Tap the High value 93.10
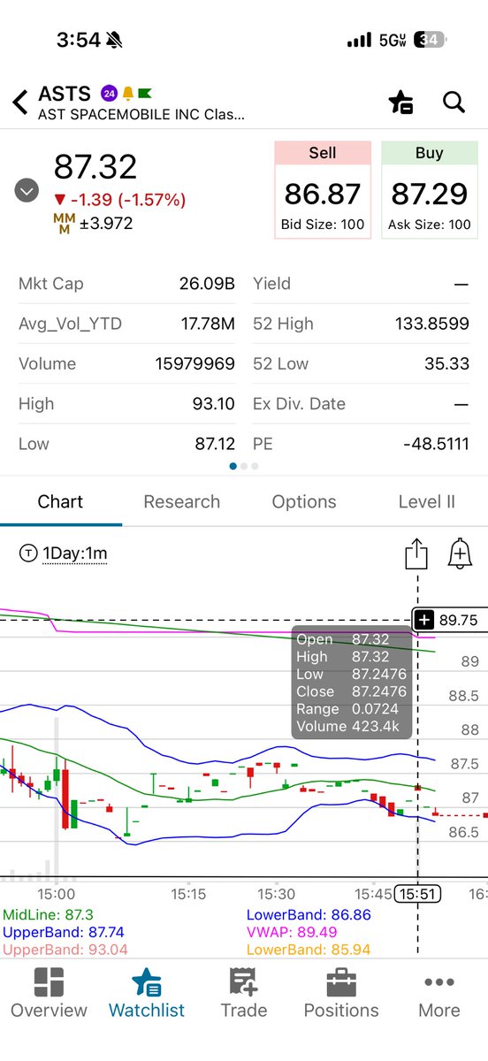The width and height of the screenshot is (488, 1061). [x=213, y=404]
